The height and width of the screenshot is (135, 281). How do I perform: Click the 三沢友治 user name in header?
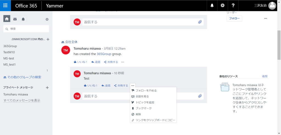pyautogui.click(x=260, y=5)
